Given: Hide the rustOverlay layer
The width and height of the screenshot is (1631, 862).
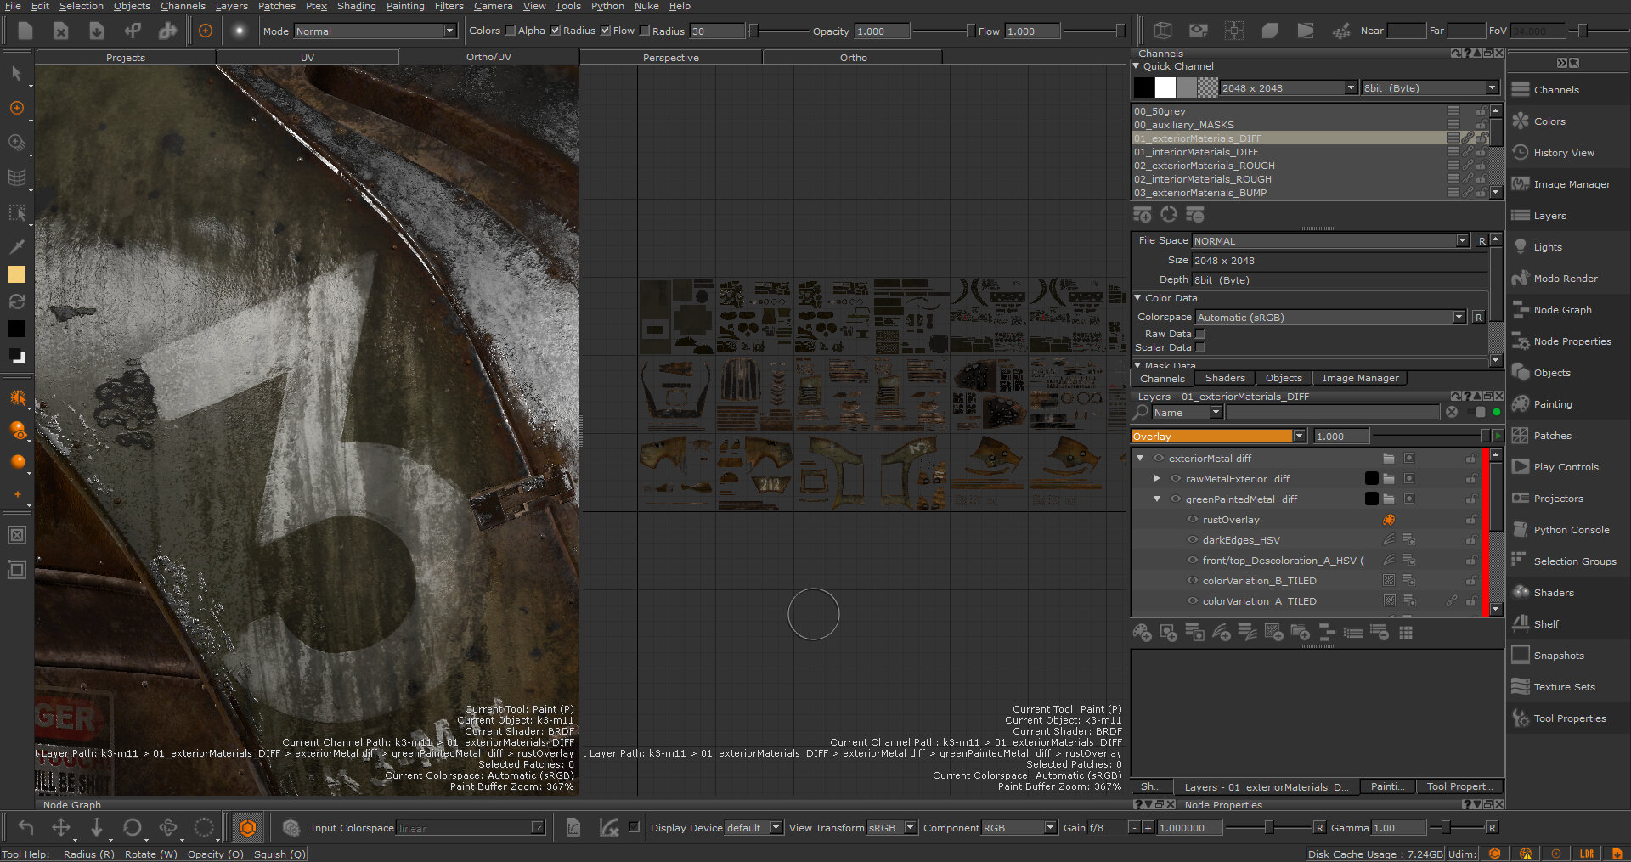Looking at the screenshot, I should [x=1193, y=520].
